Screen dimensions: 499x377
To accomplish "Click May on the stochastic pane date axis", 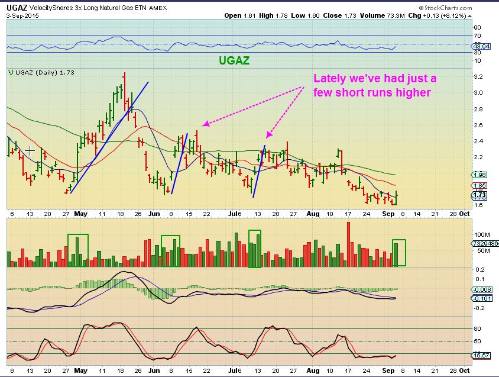I will click(x=80, y=370).
